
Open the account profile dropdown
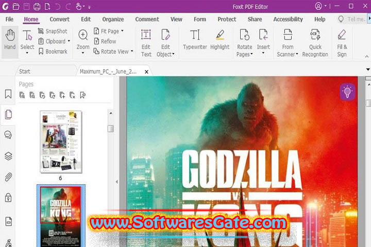click(x=321, y=6)
